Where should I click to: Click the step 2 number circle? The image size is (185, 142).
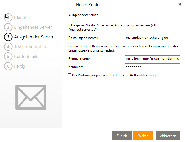[8, 27]
